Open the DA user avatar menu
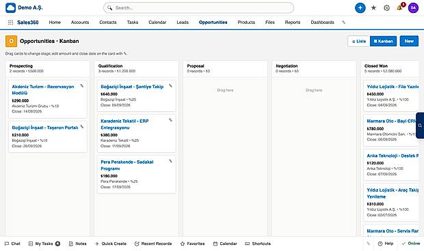Image resolution: width=424 pixels, height=251 pixels. (x=413, y=8)
